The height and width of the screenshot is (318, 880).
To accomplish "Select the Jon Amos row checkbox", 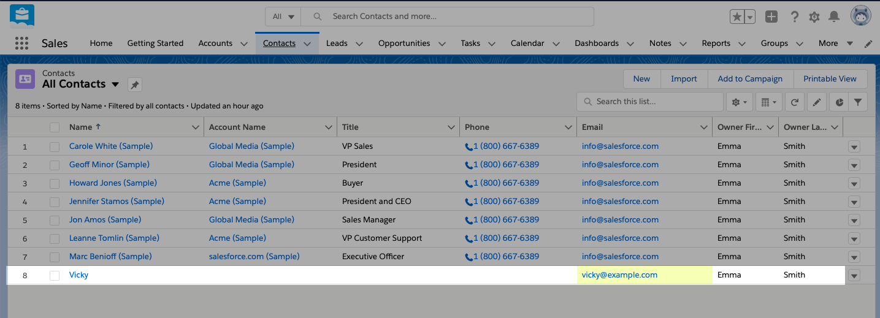I will [x=55, y=220].
